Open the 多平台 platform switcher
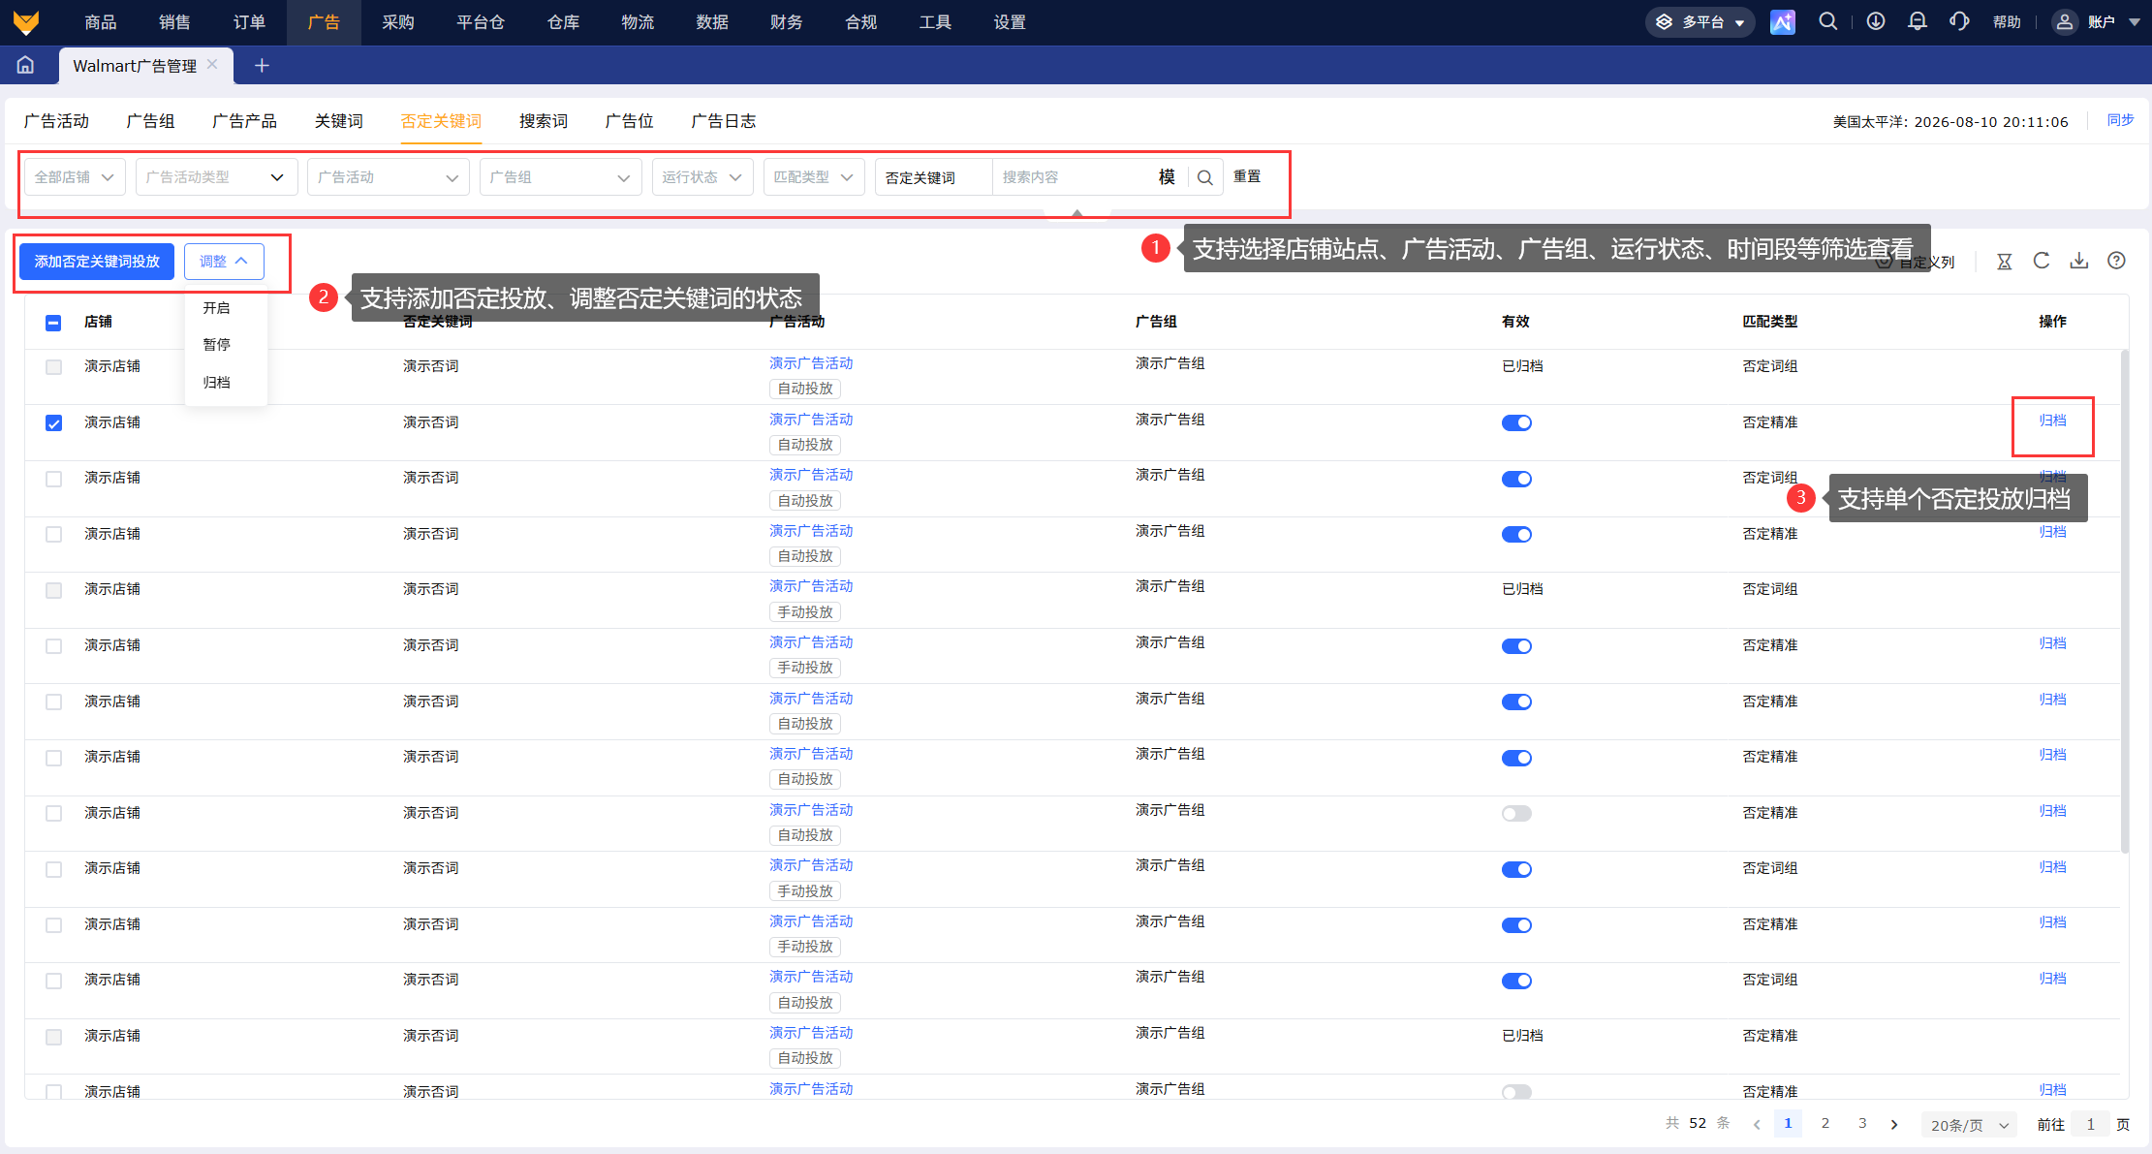2152x1154 pixels. (x=1700, y=21)
